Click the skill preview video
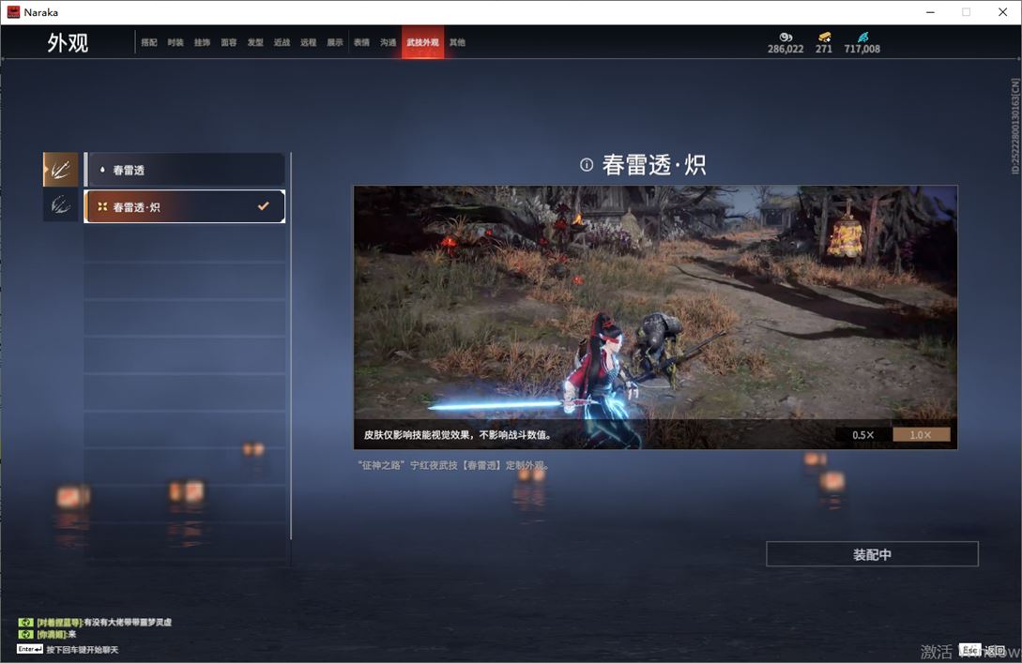 656,317
